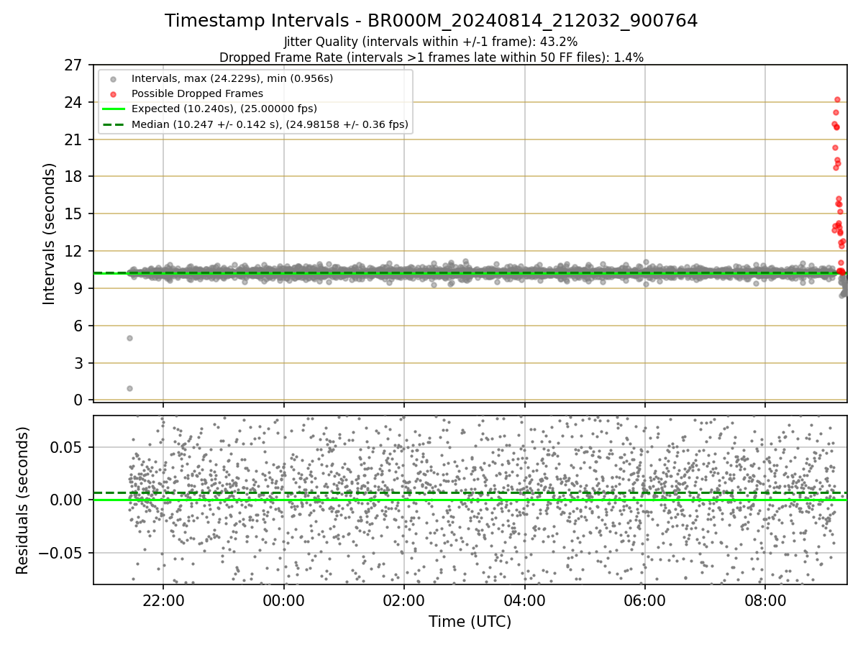Screen dimensions: 863x647
Task: Click the dashed green line sample in the legend
Action: pyautogui.click(x=114, y=125)
